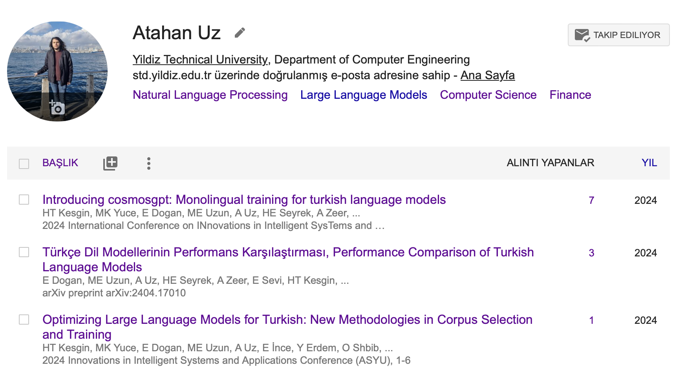Click the envelope following icon

click(582, 35)
